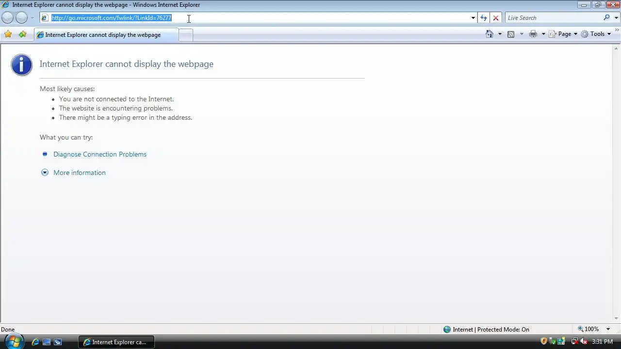Click the Search magnifier icon
The height and width of the screenshot is (349, 621).
[x=607, y=17]
